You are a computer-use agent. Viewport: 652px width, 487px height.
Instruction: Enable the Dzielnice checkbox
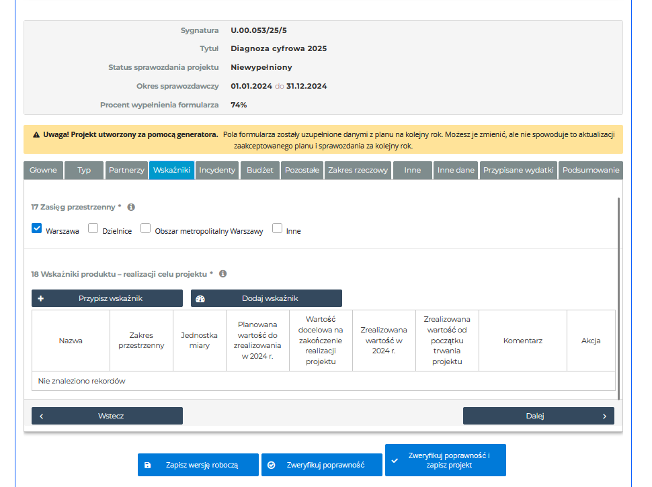pos(93,228)
